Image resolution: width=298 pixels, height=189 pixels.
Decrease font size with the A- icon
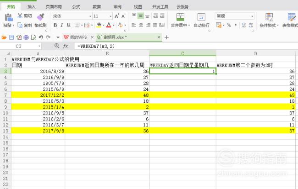pos(123,16)
